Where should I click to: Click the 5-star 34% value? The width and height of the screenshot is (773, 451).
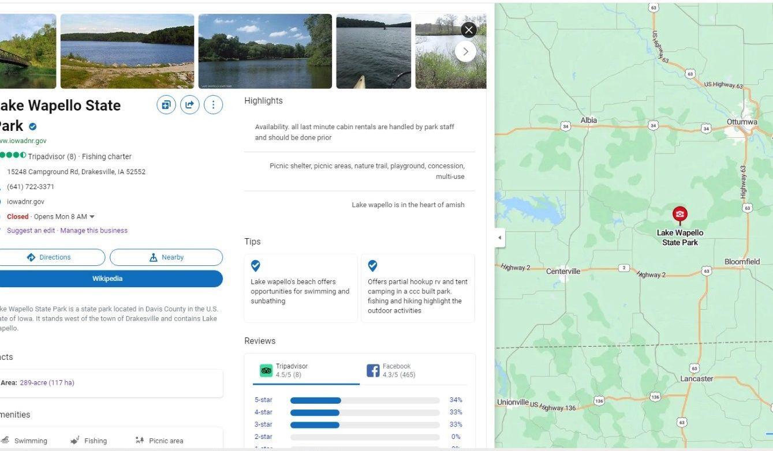(x=456, y=400)
